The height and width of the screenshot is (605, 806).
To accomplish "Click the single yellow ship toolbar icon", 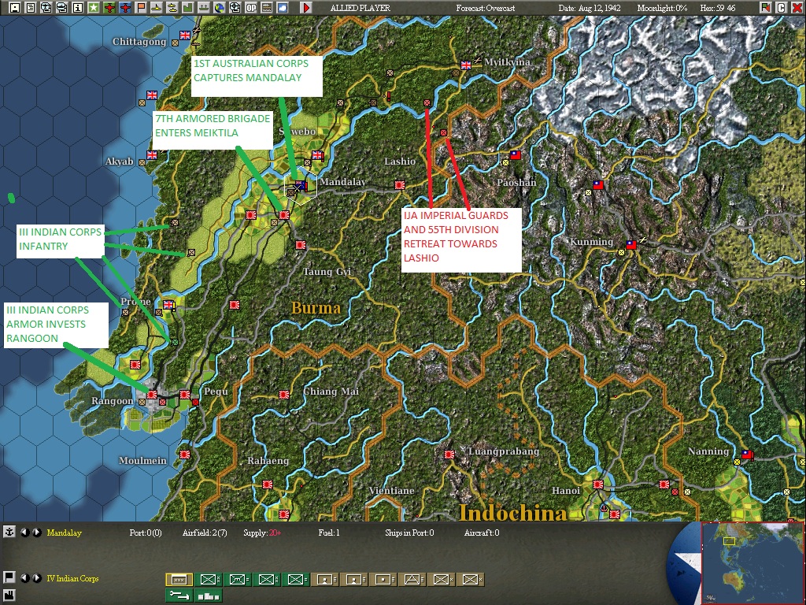I will coord(157,7).
